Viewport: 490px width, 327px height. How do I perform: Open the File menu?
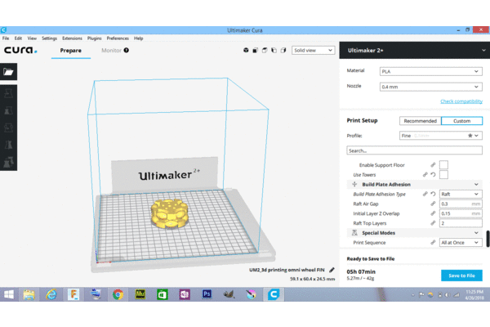tap(6, 38)
